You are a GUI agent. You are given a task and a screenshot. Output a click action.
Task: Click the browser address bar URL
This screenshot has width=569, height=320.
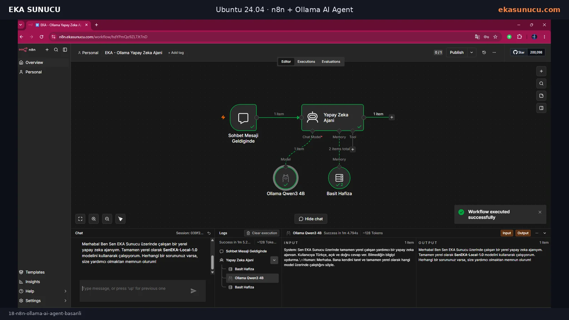coord(103,37)
